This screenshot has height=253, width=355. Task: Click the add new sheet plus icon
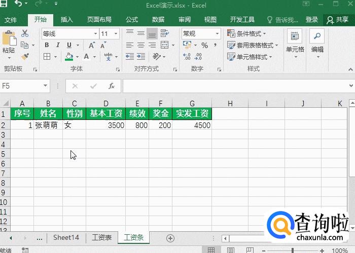click(x=170, y=238)
